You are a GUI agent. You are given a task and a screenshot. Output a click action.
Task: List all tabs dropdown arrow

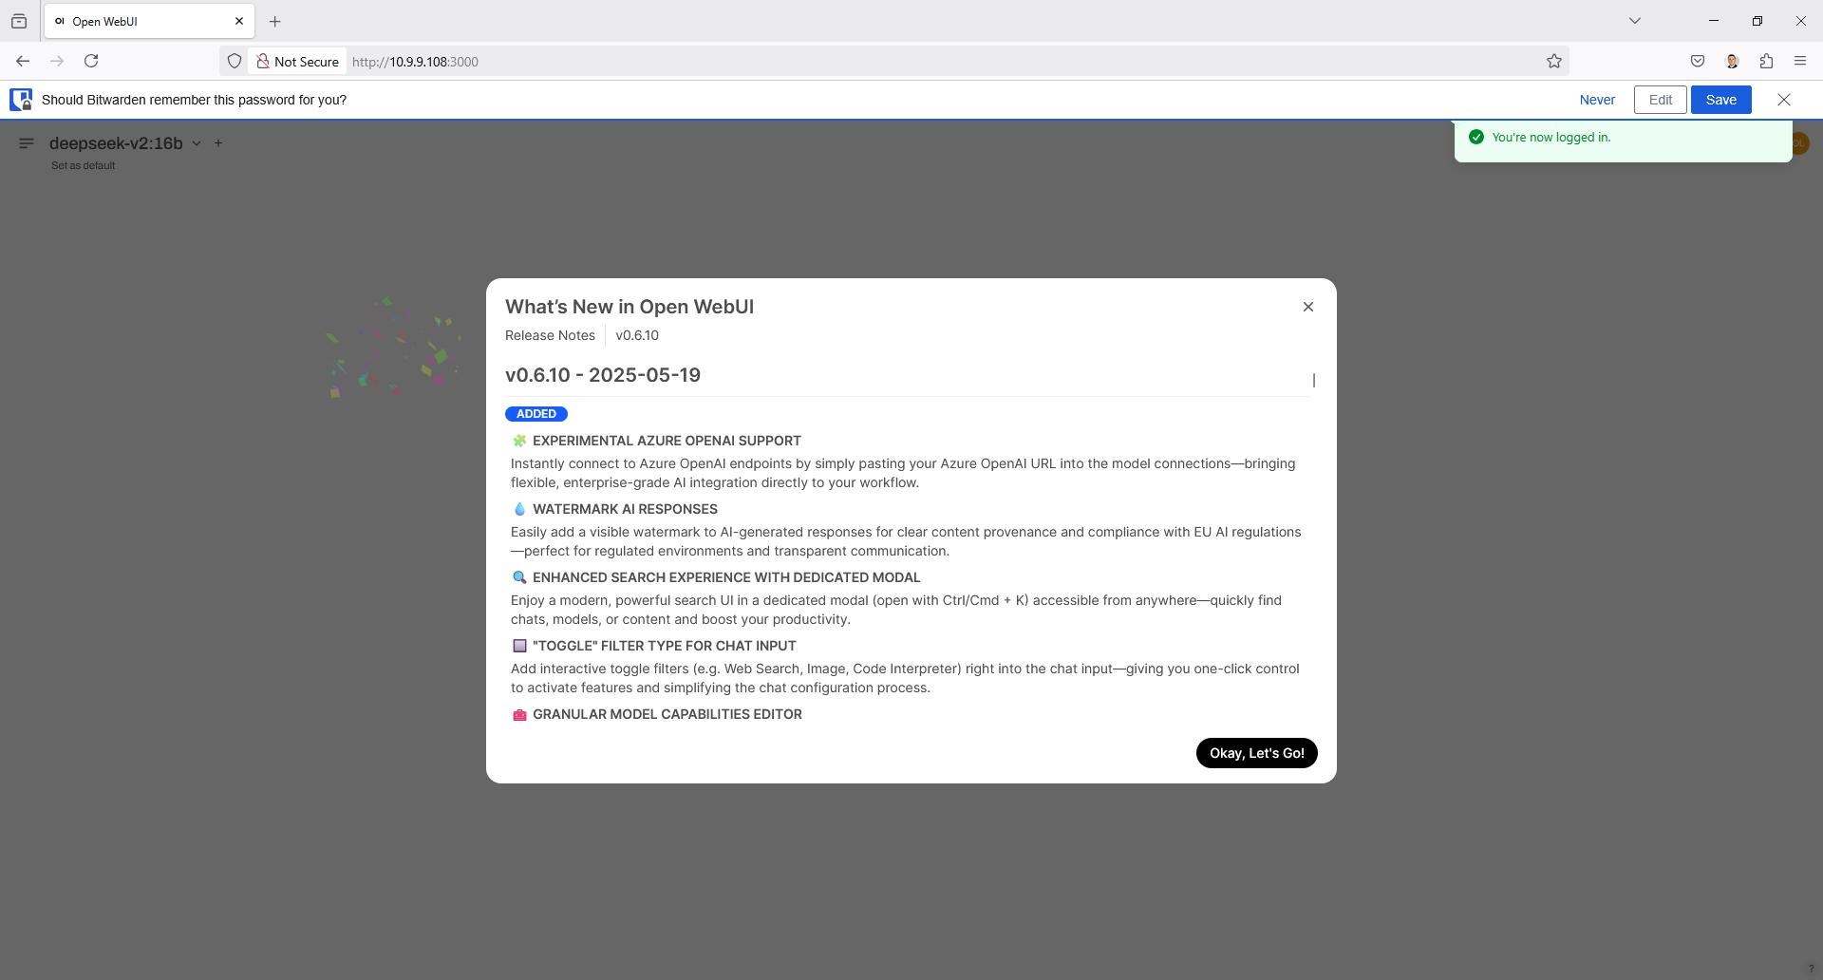[x=1635, y=21]
